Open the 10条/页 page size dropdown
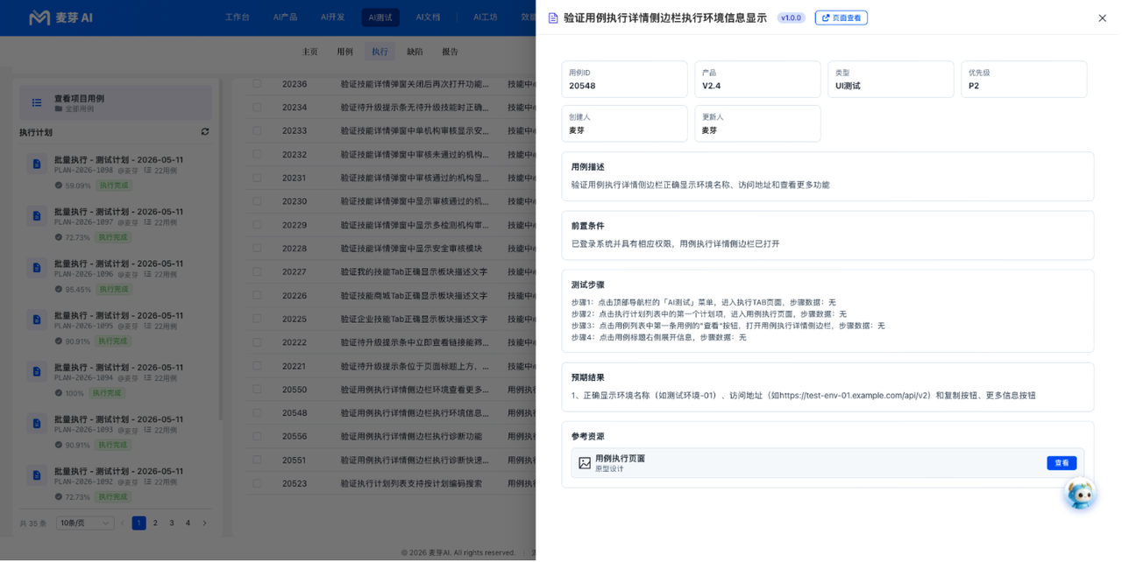The width and height of the screenshot is (1122, 562). pos(85,523)
